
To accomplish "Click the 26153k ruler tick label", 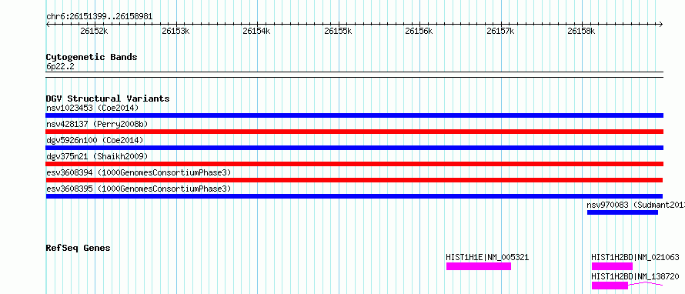I will pos(175,32).
